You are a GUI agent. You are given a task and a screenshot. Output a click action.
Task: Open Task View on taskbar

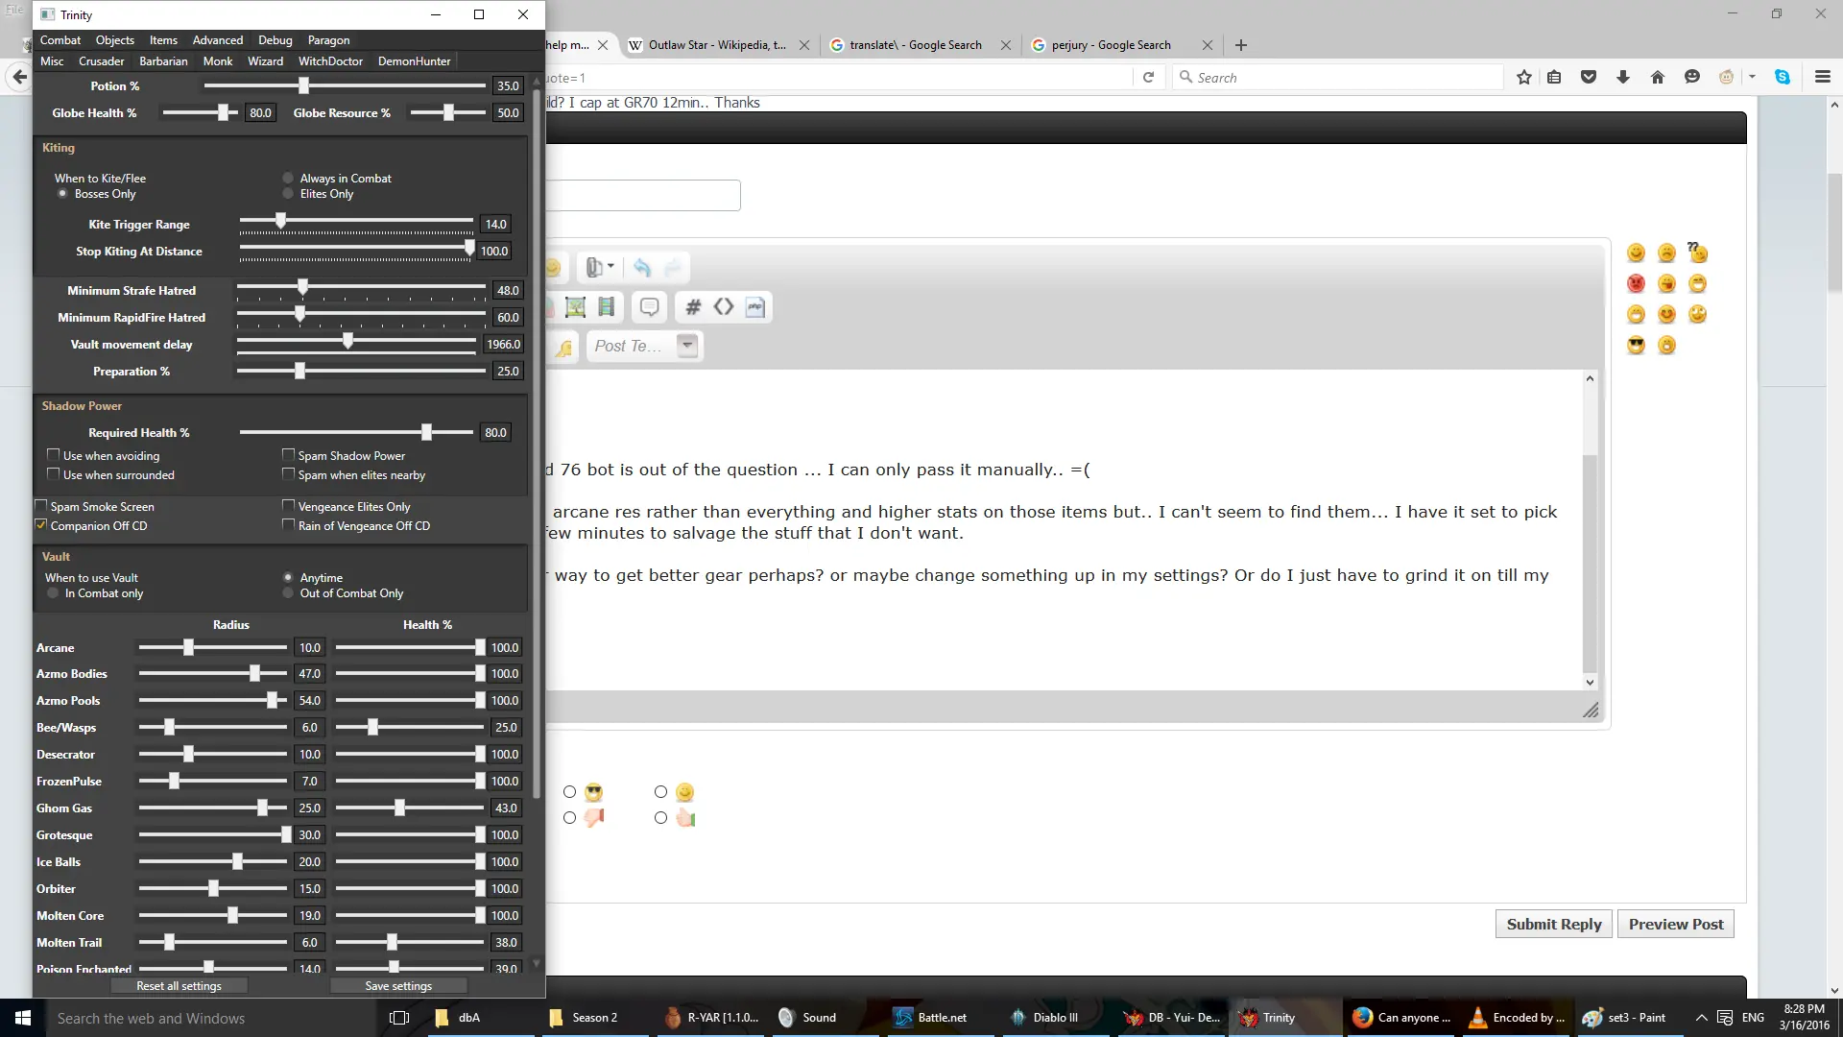point(399,1018)
